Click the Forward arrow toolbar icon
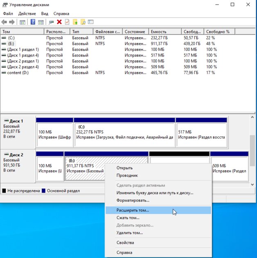Screen dimensions: 257x258 pos(12,22)
